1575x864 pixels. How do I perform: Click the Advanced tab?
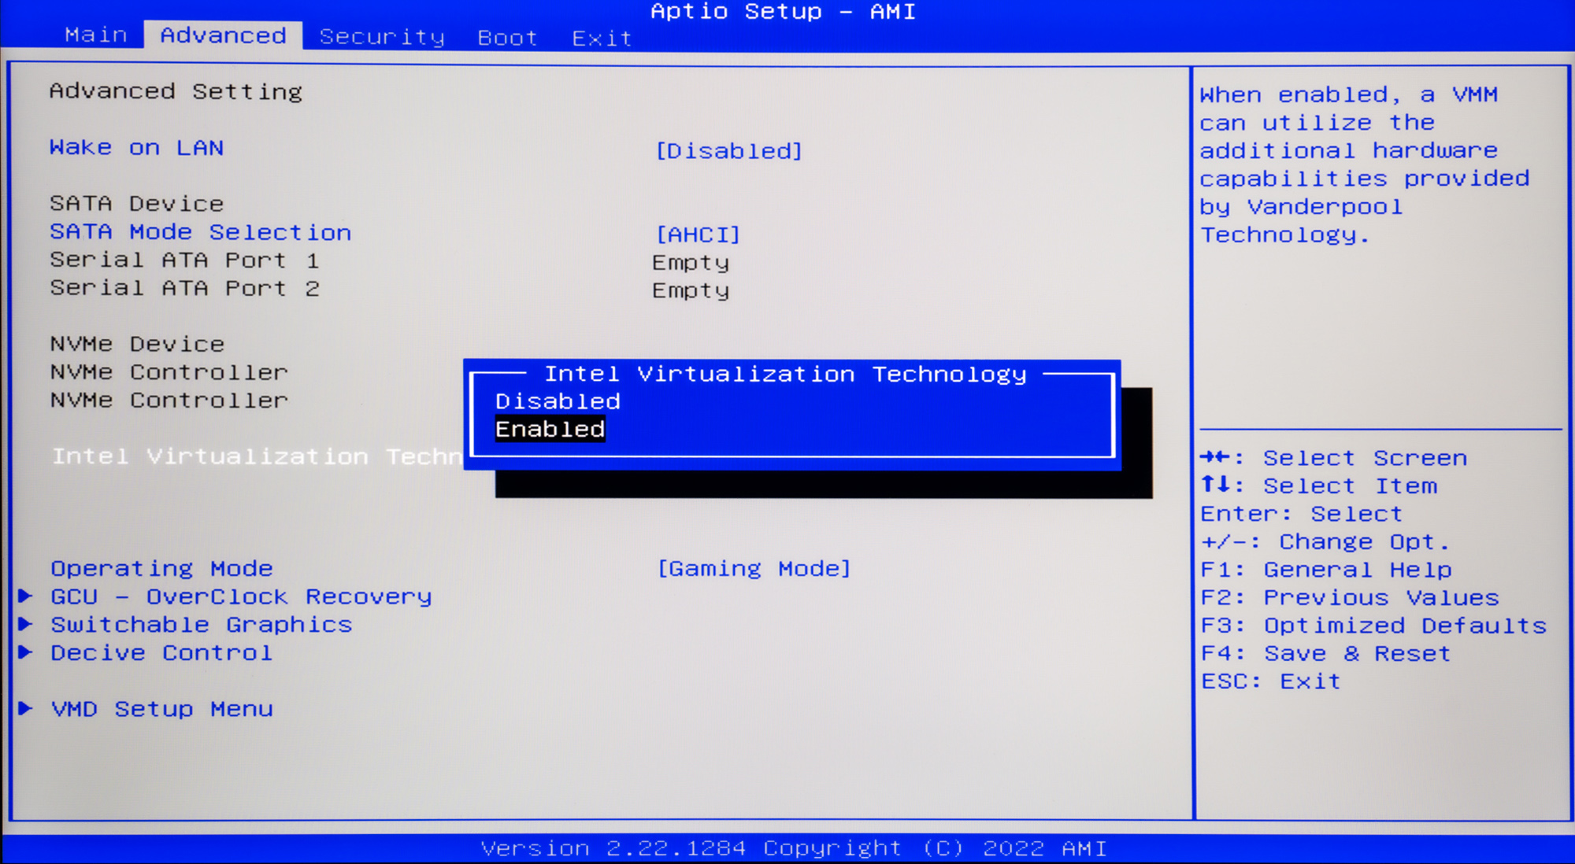223,35
